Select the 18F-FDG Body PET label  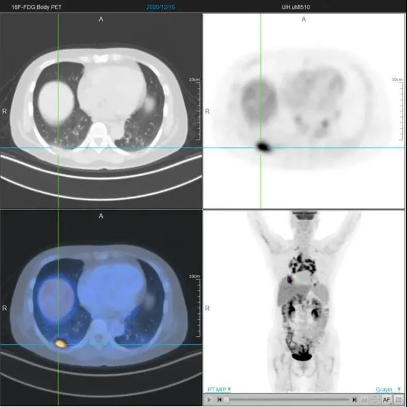pos(37,7)
